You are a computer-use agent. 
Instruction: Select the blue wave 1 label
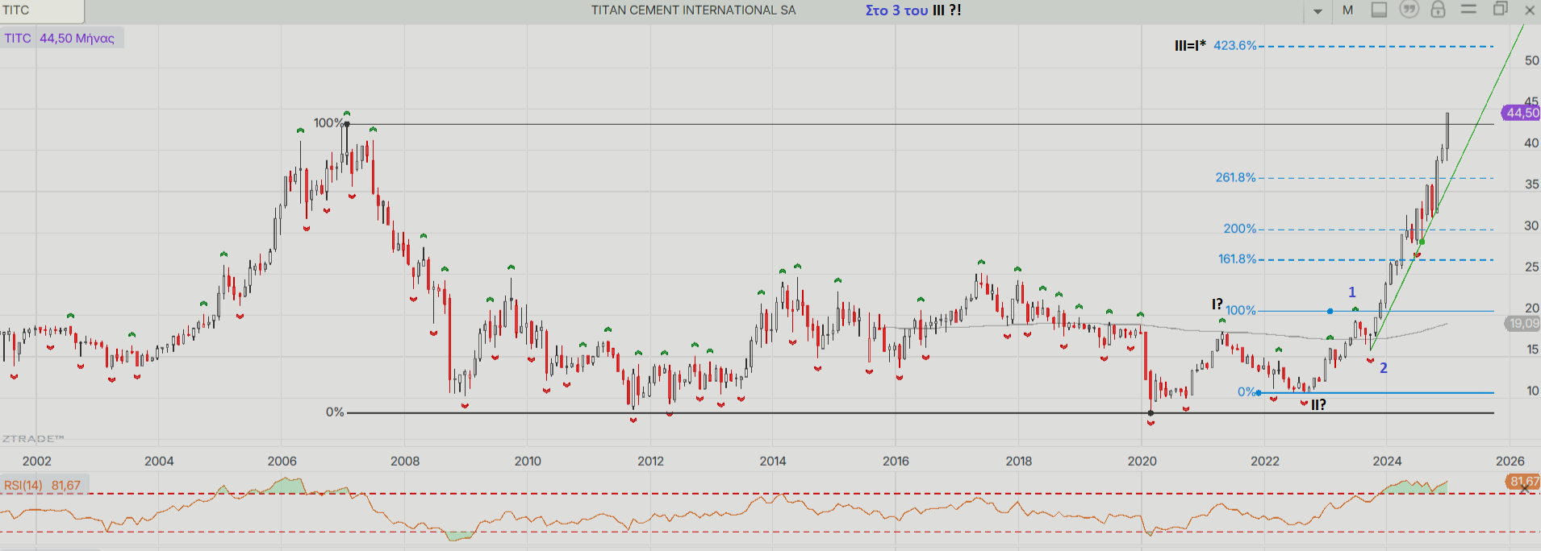(1352, 292)
